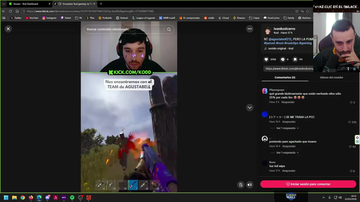Click the TikTok video URL copy field
This screenshot has height=202, width=360.
point(289,68)
